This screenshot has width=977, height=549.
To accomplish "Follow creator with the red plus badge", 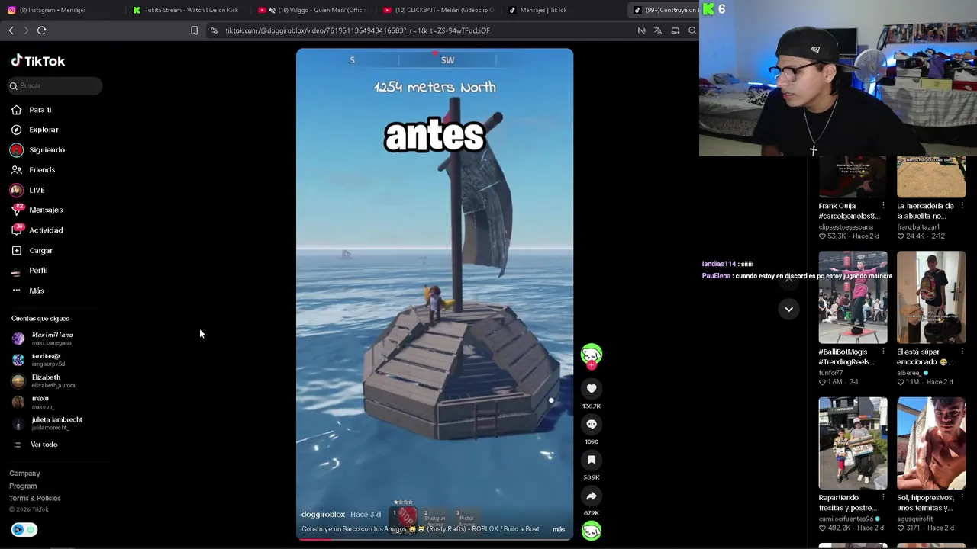I will 592,366.
